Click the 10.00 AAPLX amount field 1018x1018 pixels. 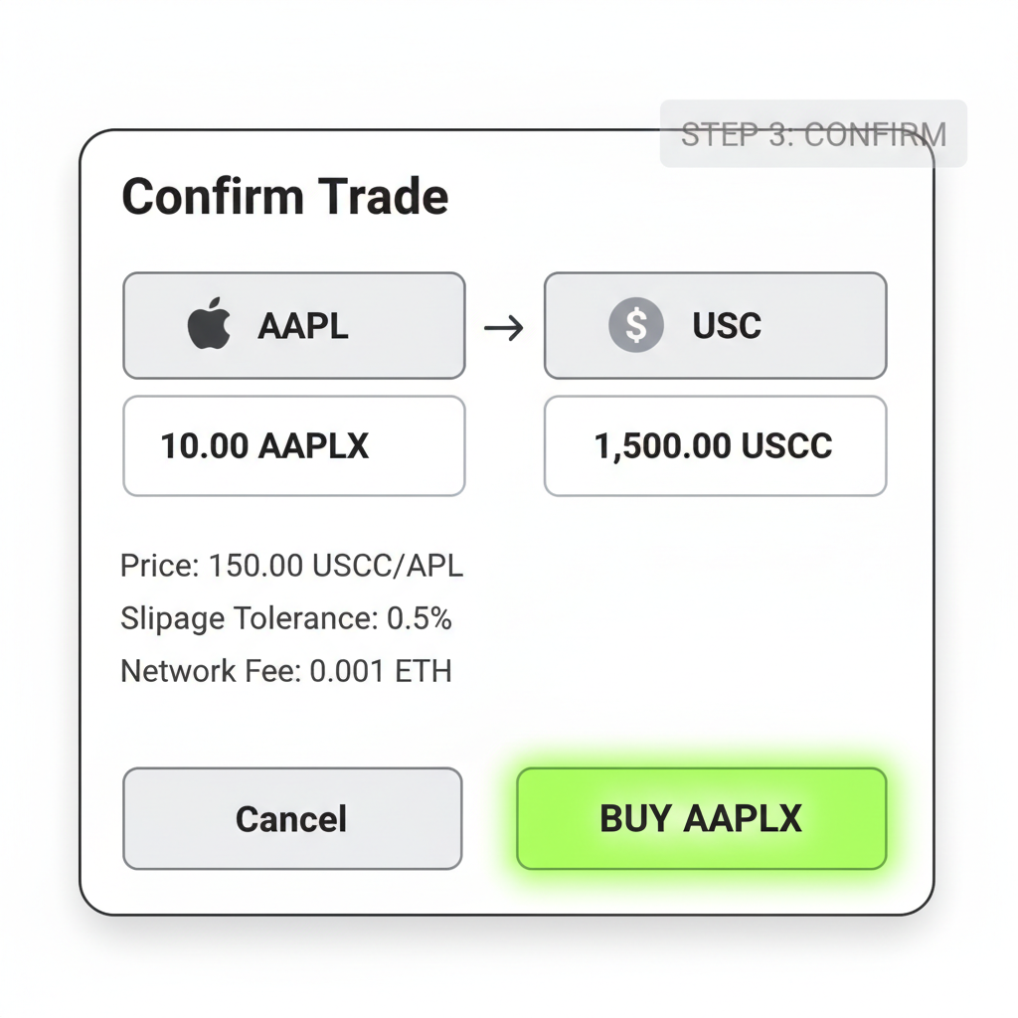(x=293, y=445)
